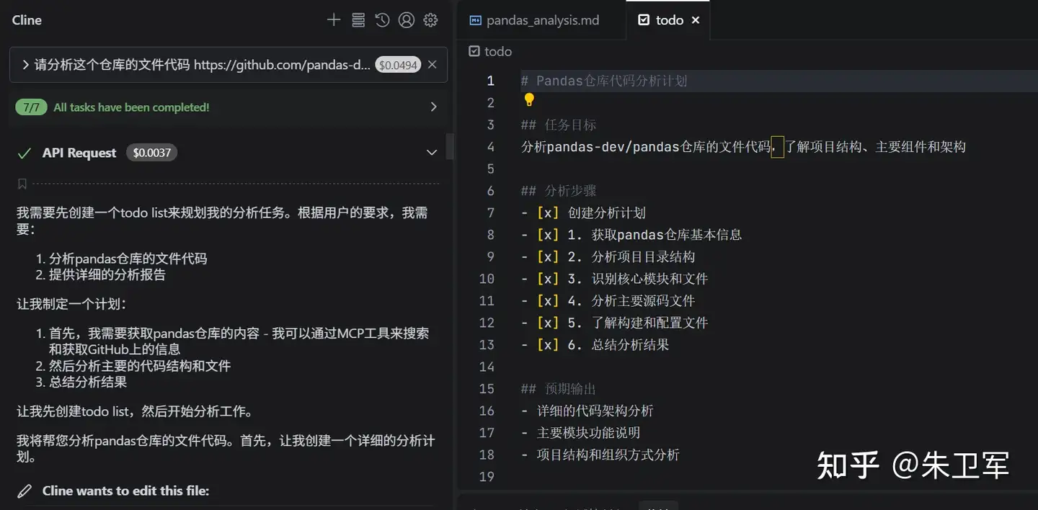Open the MCP servers icon in Cline header

(358, 20)
